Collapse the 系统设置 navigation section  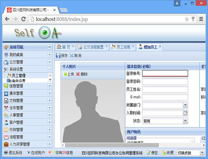point(49,69)
